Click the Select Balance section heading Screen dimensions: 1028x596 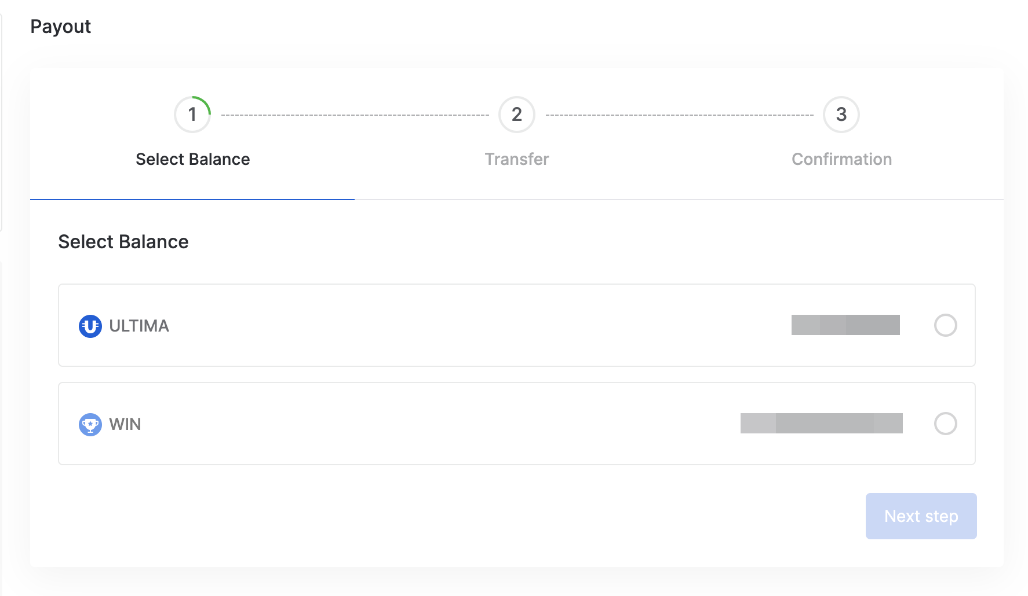pos(123,242)
